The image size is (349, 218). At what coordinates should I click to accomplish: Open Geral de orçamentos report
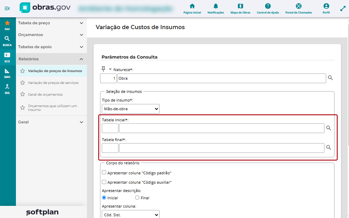[x=45, y=95]
